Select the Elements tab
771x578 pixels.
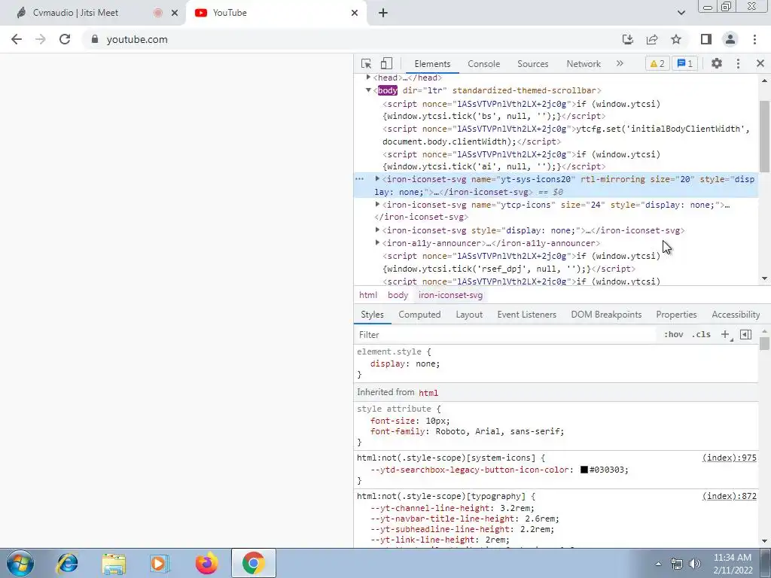[432, 64]
